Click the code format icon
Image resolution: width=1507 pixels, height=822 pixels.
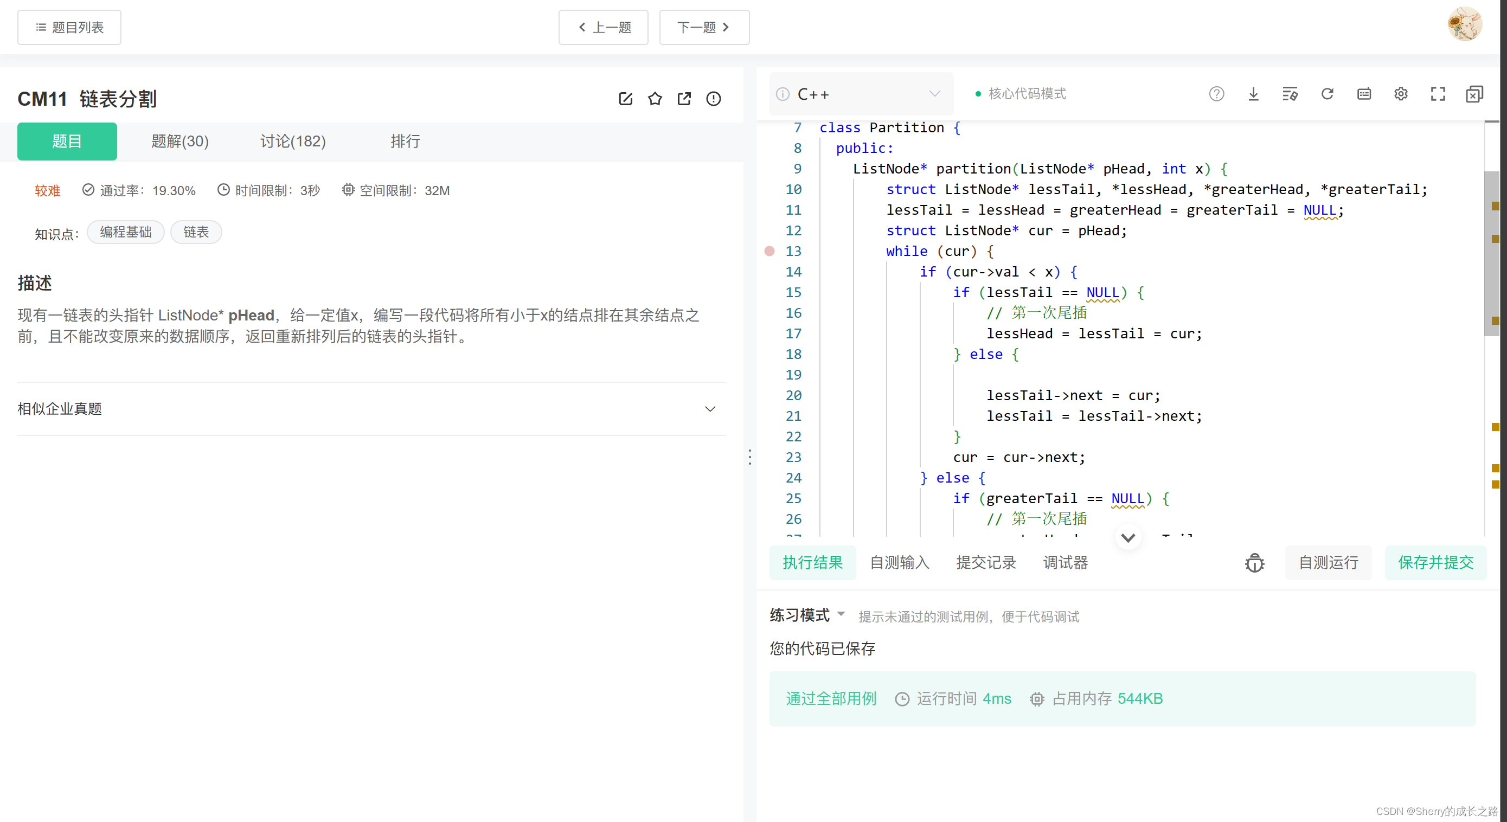(x=1290, y=94)
